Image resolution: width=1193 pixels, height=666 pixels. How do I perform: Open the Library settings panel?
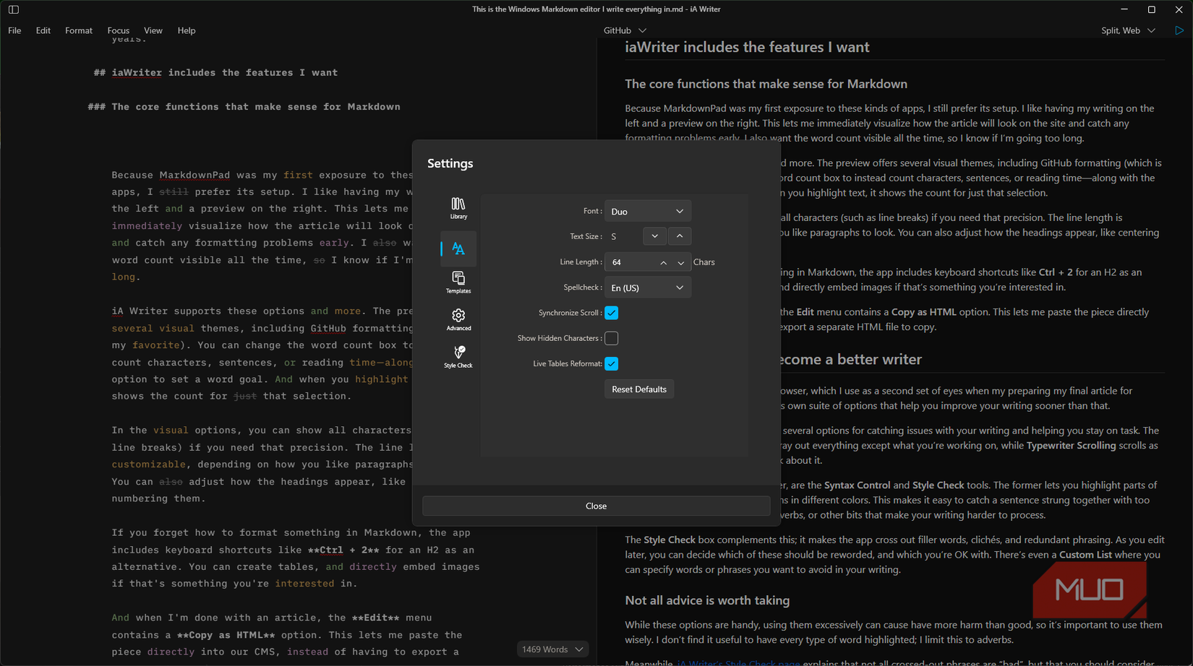point(458,209)
